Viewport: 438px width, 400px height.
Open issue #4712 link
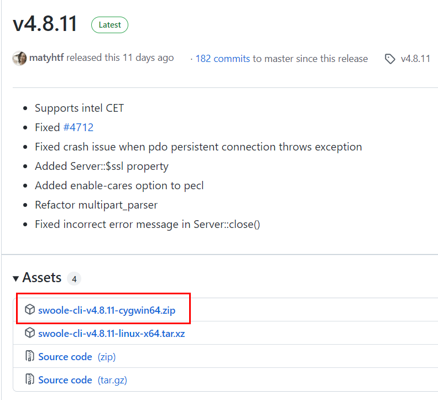pos(78,127)
